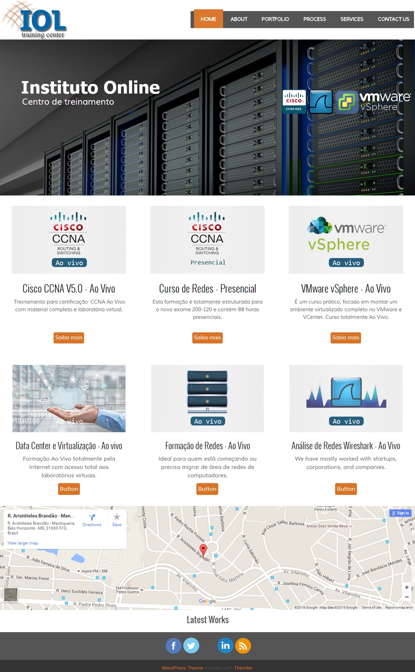Open the map Terms of Use link
Screen dimensions: 415x672
pos(371,608)
